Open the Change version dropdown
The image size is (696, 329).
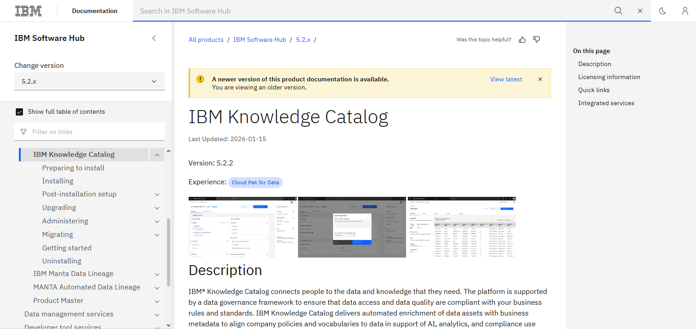(90, 81)
